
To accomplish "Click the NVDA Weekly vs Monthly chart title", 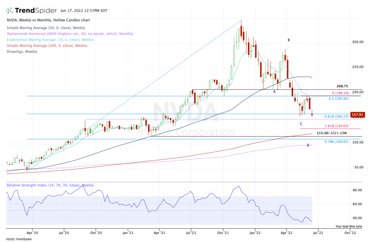I will click(48, 20).
